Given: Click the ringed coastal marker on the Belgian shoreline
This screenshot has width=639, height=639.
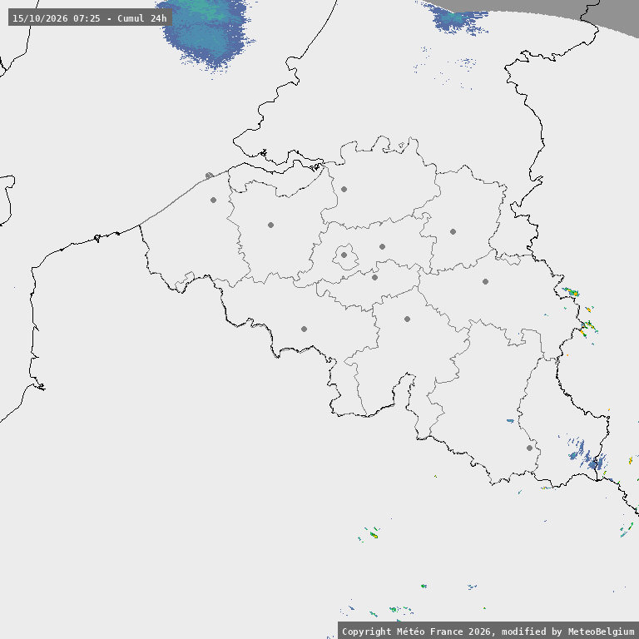Looking at the screenshot, I should tap(209, 176).
